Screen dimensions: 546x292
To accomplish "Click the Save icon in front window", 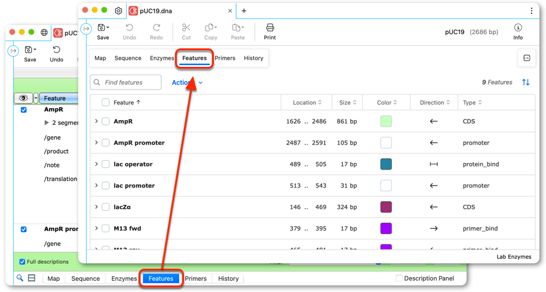I will (102, 27).
